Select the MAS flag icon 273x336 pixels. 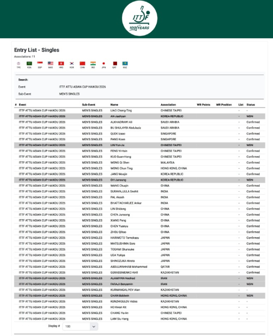coord(50,64)
